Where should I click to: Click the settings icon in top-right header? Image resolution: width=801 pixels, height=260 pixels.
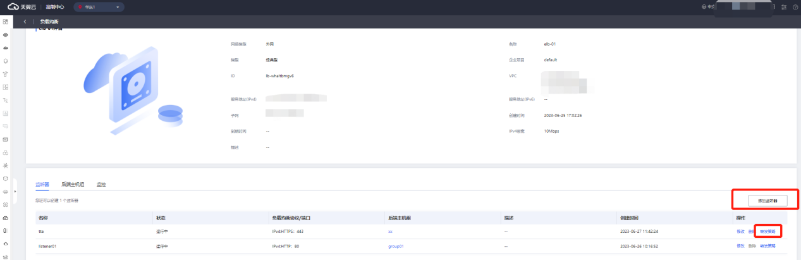pos(785,7)
